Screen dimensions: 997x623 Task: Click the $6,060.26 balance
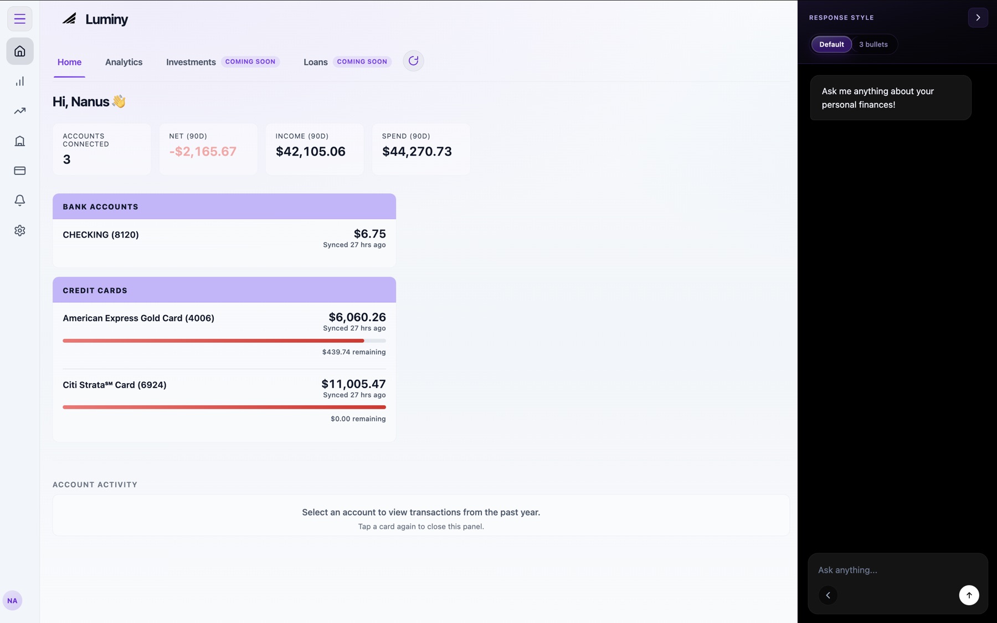point(357,317)
